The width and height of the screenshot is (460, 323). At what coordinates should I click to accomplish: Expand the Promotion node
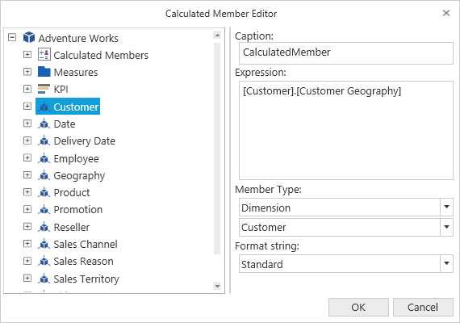click(x=27, y=209)
